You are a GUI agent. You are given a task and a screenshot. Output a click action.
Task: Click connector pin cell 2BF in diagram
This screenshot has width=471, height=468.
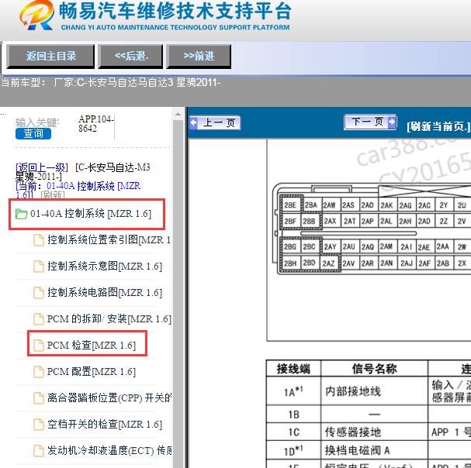coord(290,222)
